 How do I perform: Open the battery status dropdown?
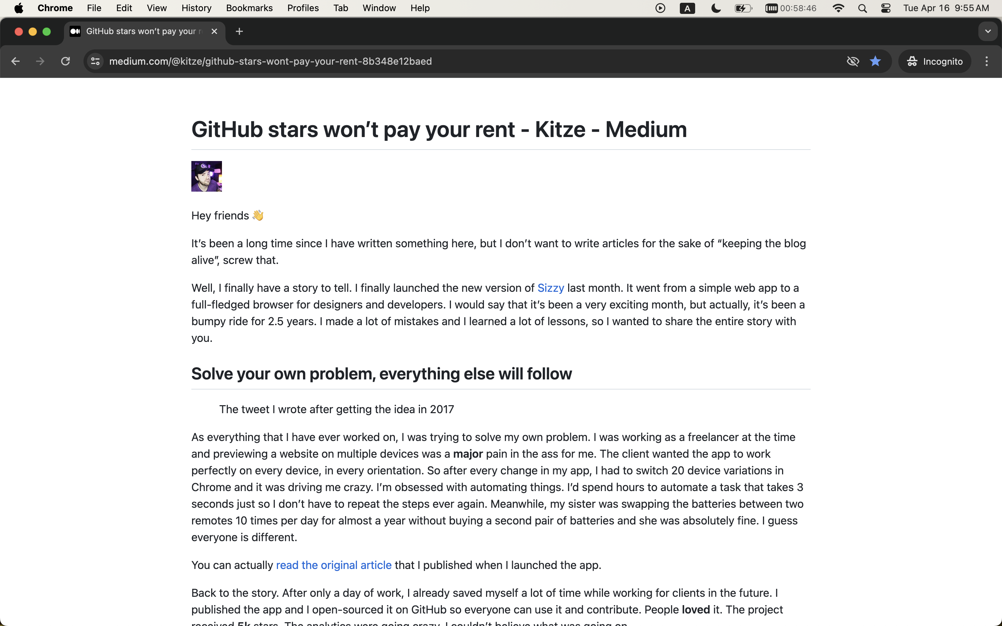[743, 8]
